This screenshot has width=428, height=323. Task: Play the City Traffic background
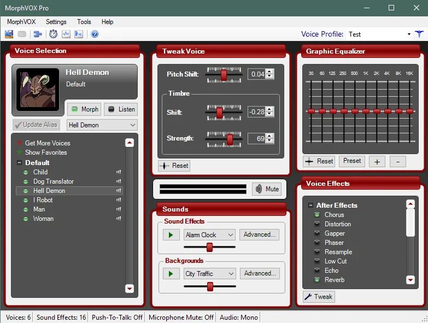click(x=171, y=274)
